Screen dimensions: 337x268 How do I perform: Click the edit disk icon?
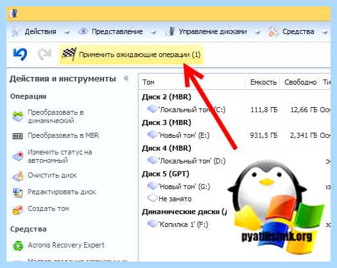18,192
